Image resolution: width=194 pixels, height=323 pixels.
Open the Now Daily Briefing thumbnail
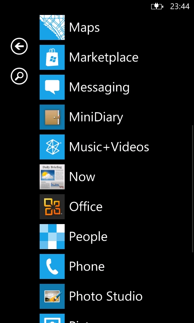[52, 177]
